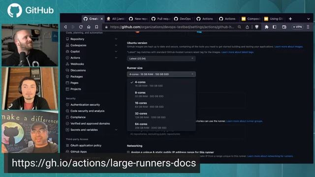Click the browser forward arrow
This screenshot has width=315, height=177.
[x=73, y=27]
